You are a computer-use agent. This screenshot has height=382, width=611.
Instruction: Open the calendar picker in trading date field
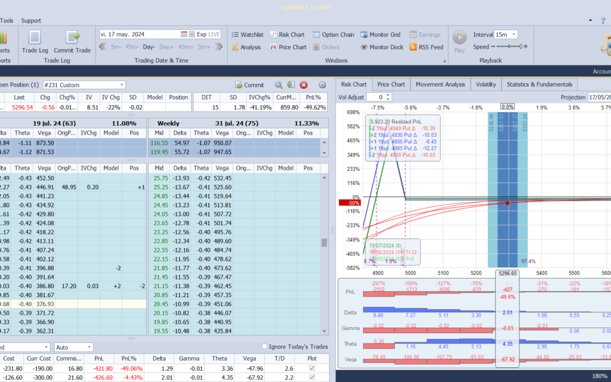coord(184,35)
